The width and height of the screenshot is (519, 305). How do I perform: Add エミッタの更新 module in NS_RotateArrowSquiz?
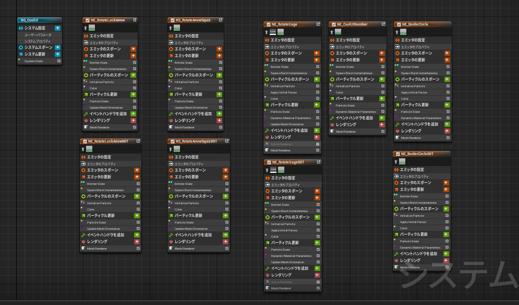coord(219,56)
